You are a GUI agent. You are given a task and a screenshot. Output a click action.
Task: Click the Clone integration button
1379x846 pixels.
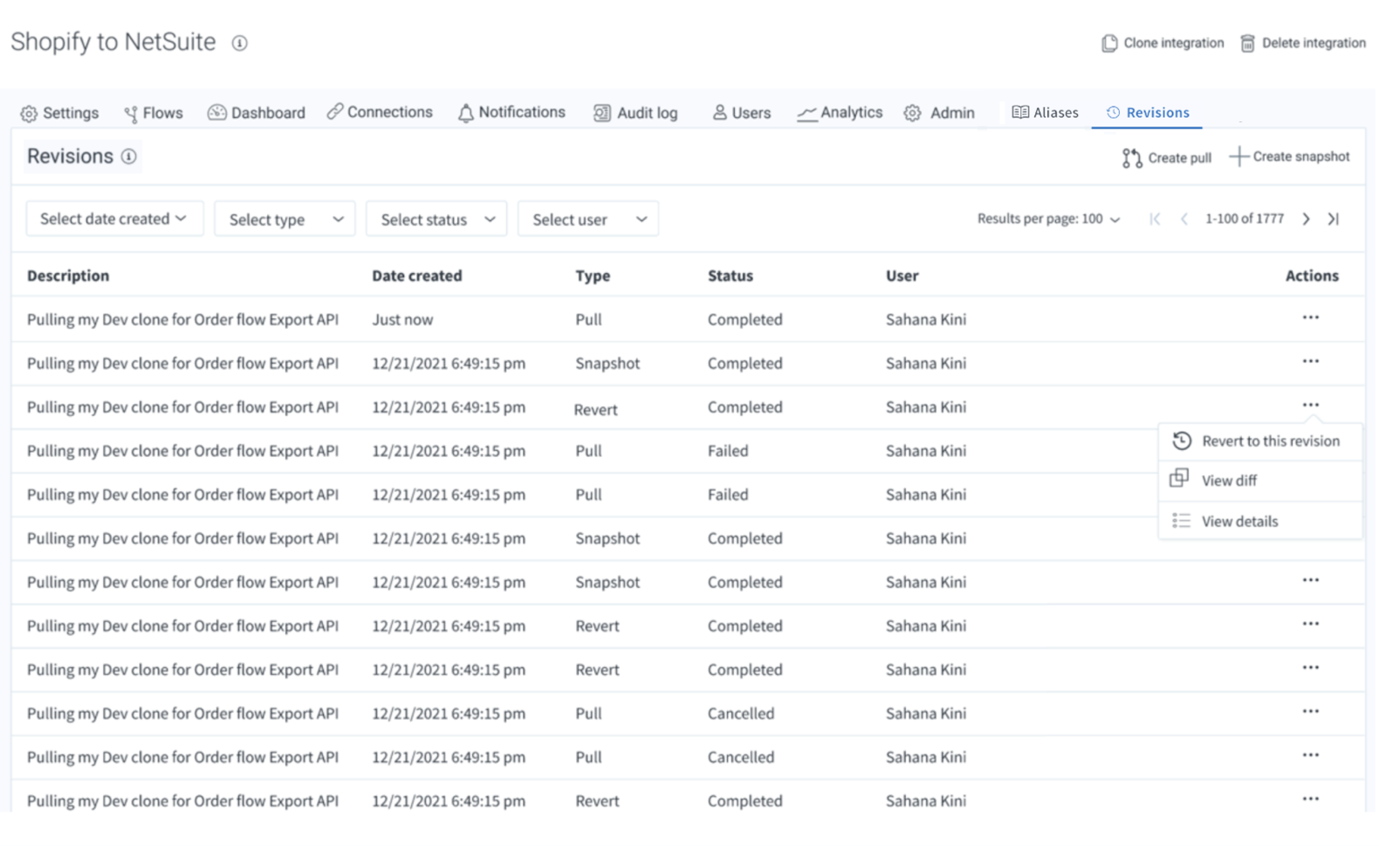pyautogui.click(x=1163, y=43)
